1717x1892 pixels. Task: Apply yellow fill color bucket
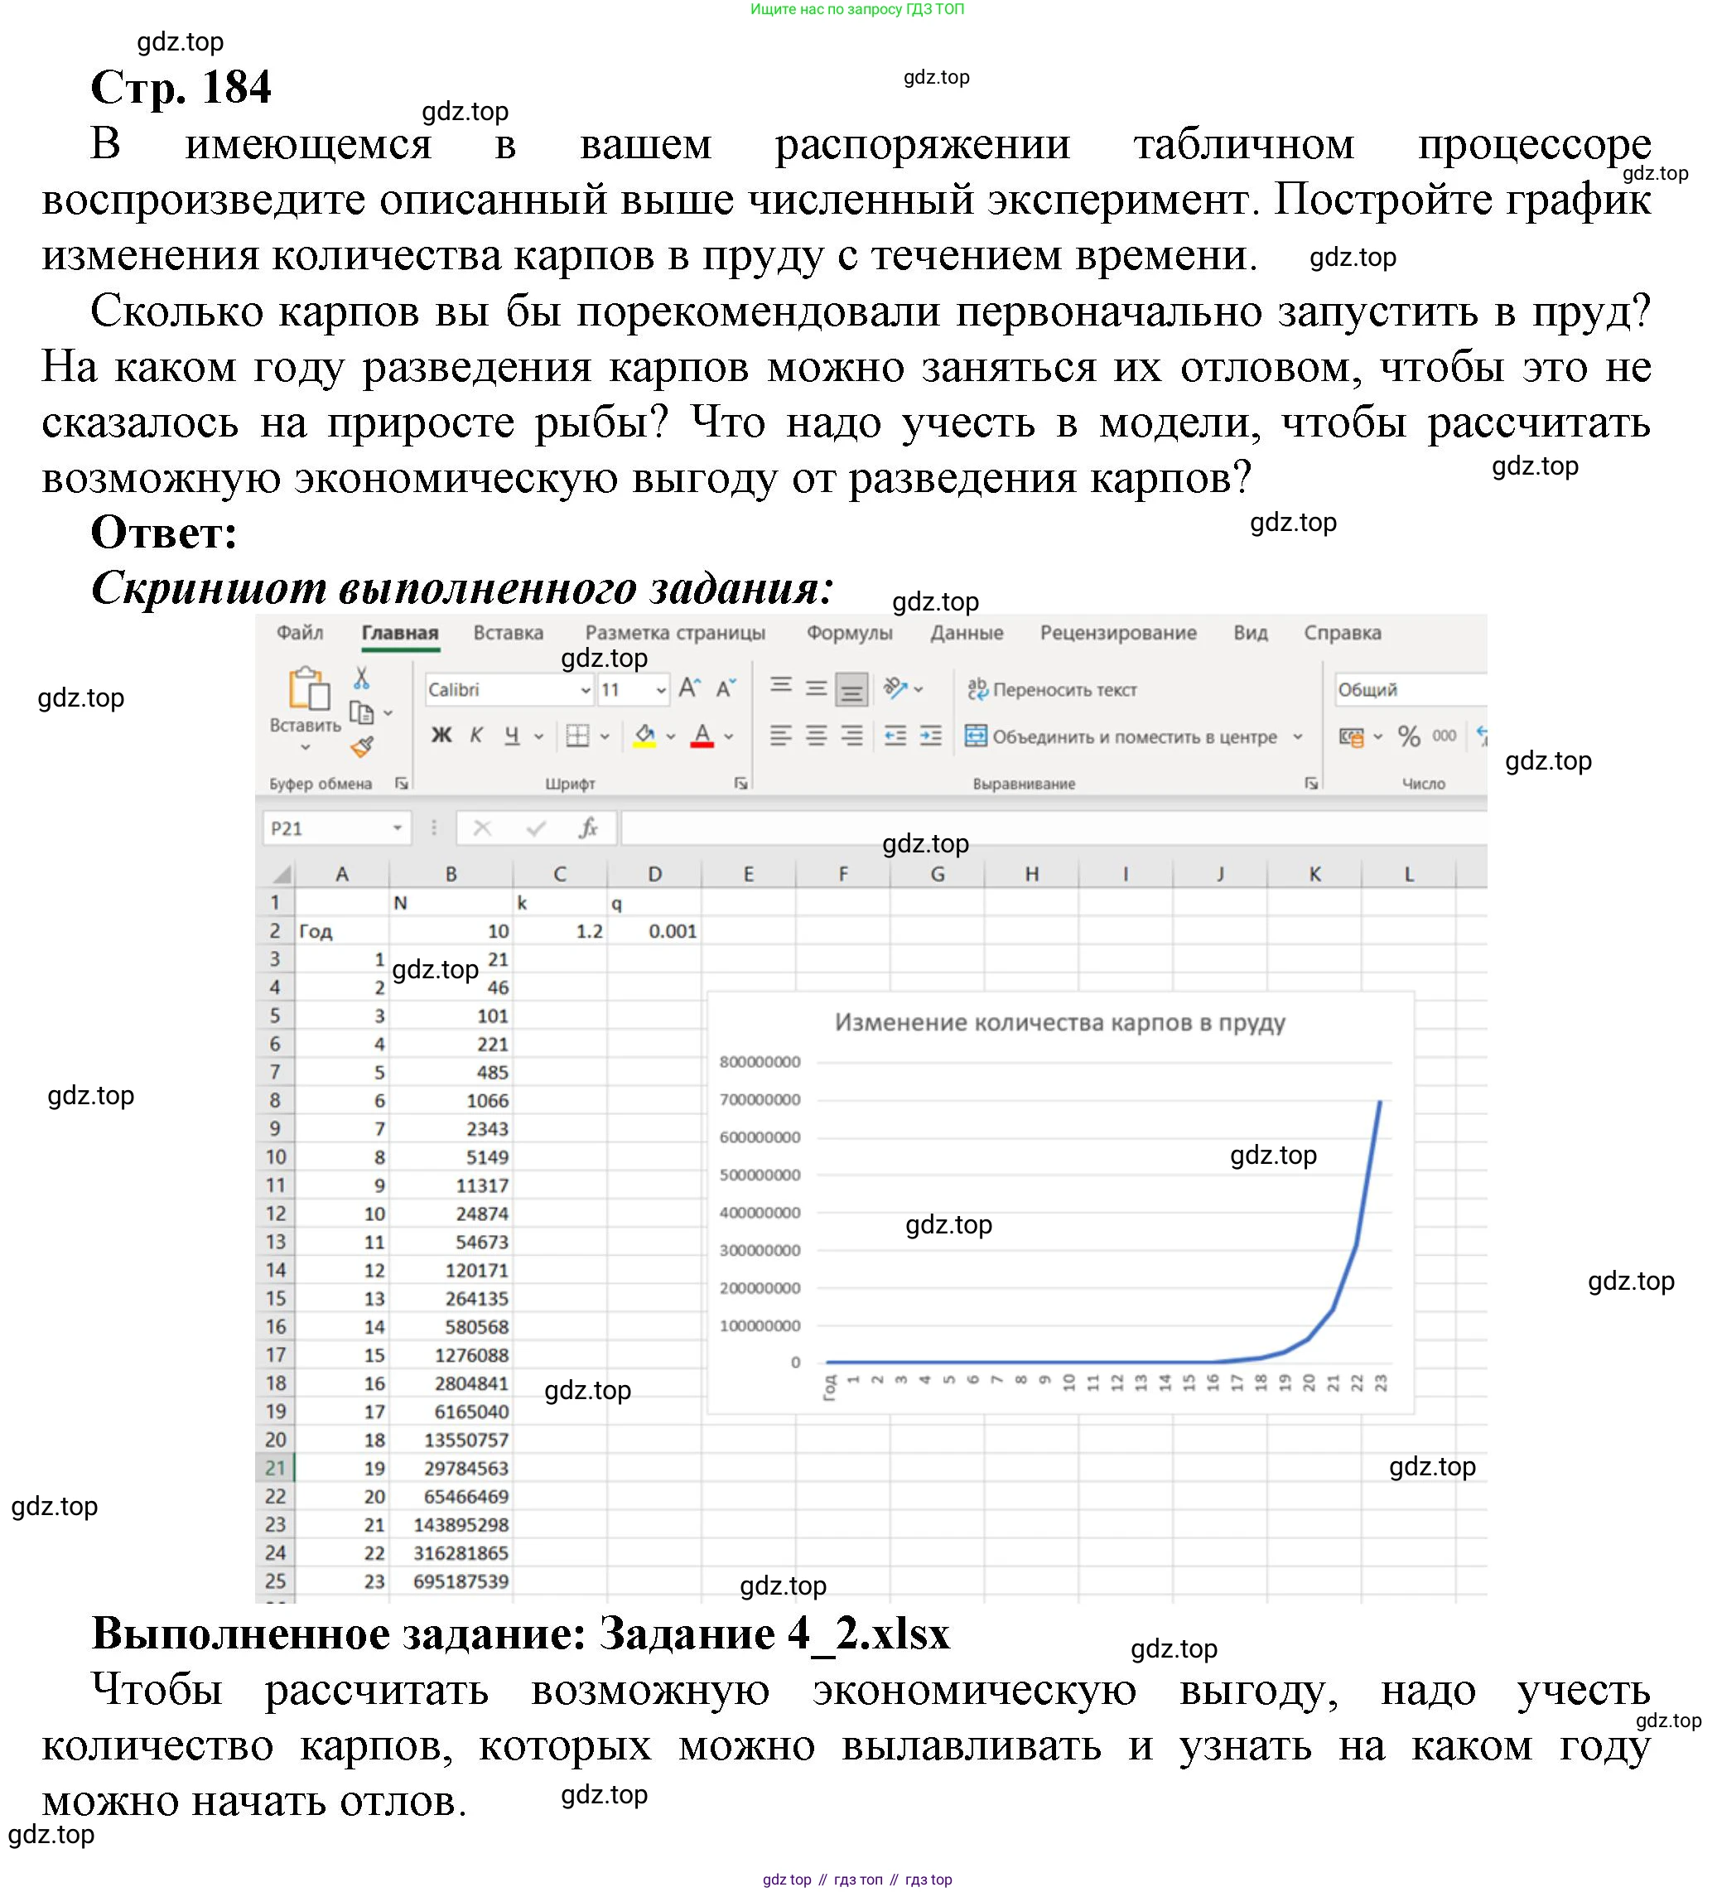[644, 736]
